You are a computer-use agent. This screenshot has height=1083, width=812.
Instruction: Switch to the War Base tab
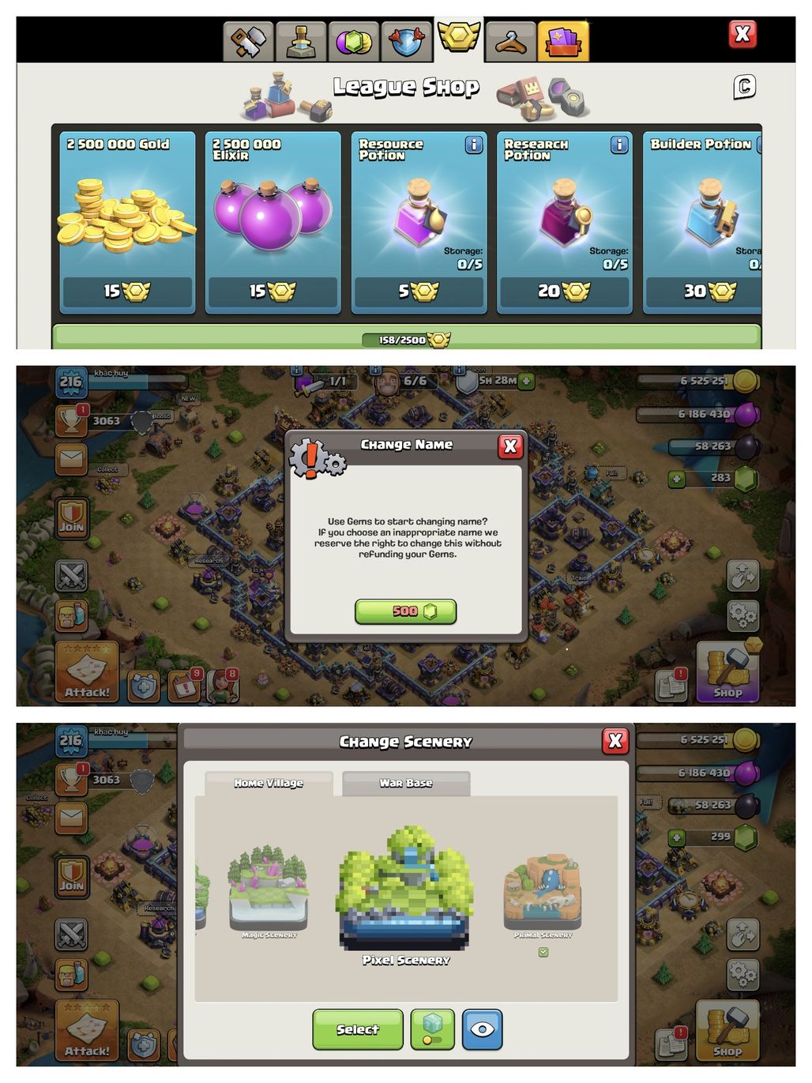406,783
